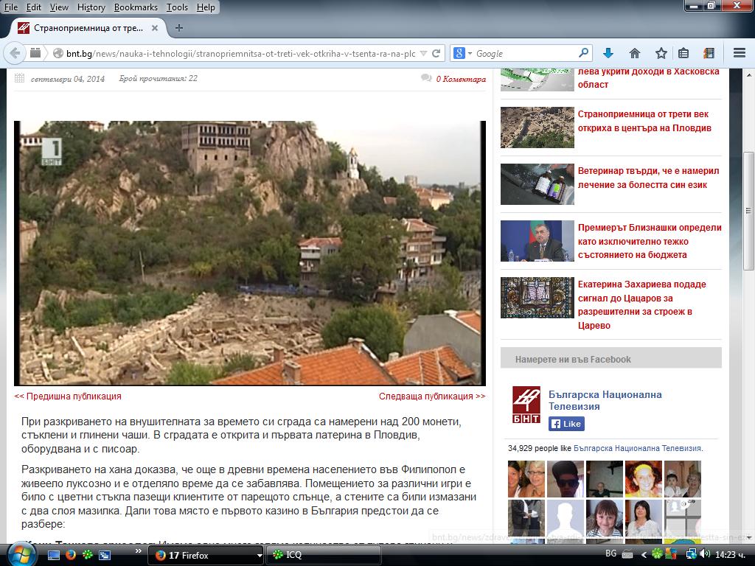Click the page's vertical scrollbar thumb
755x566 pixels.
tap(748, 211)
